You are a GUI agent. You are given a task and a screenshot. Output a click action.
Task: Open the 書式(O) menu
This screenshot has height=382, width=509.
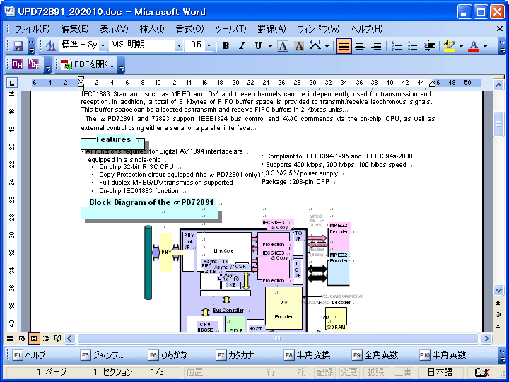pyautogui.click(x=189, y=29)
